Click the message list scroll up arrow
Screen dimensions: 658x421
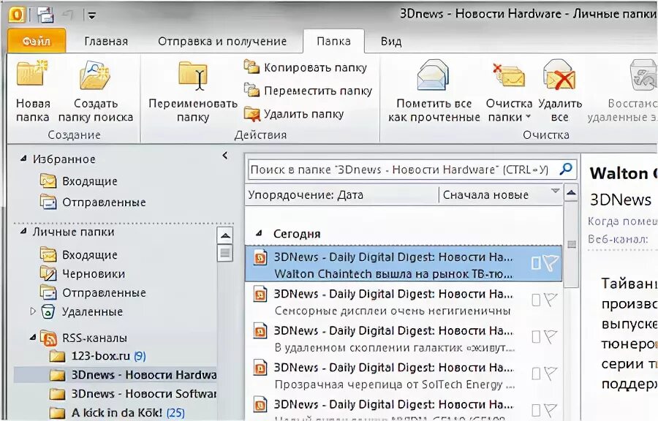click(x=571, y=193)
